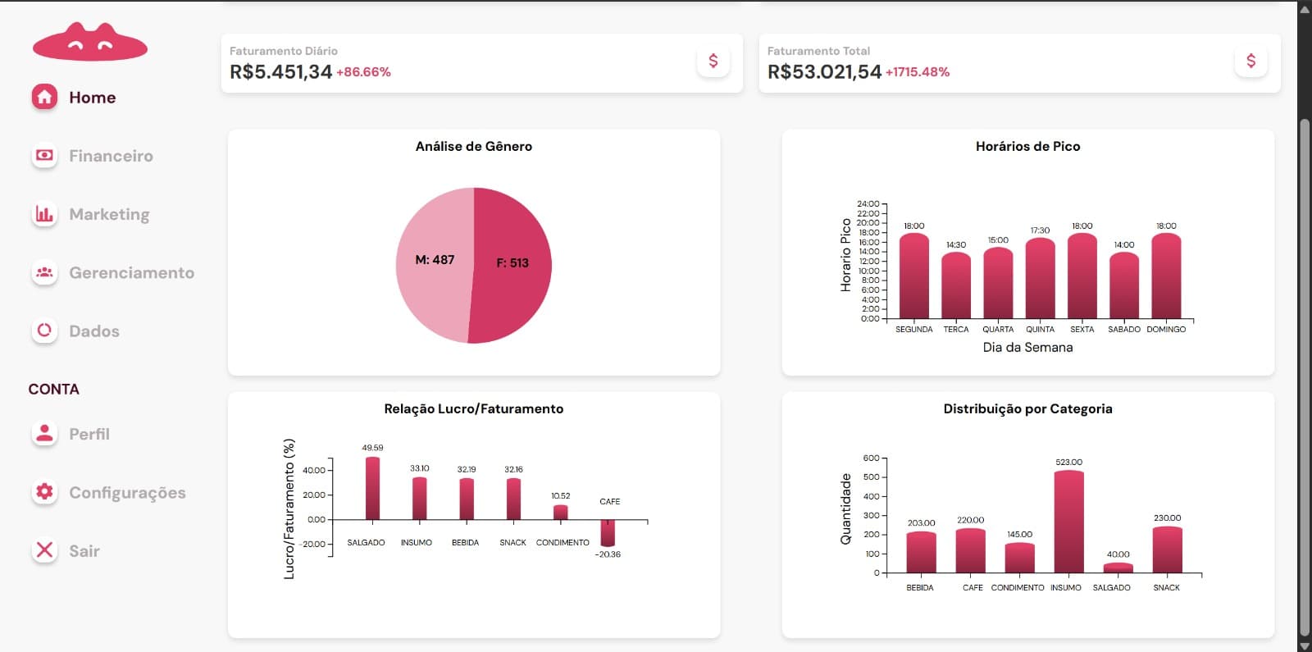Open the Configurações gear icon
Screen dimensions: 1312x652
pyautogui.click(x=44, y=492)
